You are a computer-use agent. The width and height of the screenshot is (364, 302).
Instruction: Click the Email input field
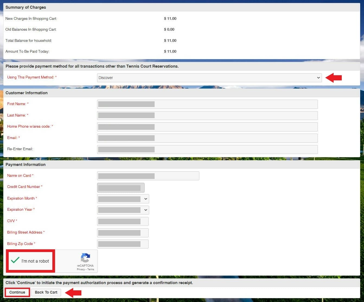[x=207, y=138]
